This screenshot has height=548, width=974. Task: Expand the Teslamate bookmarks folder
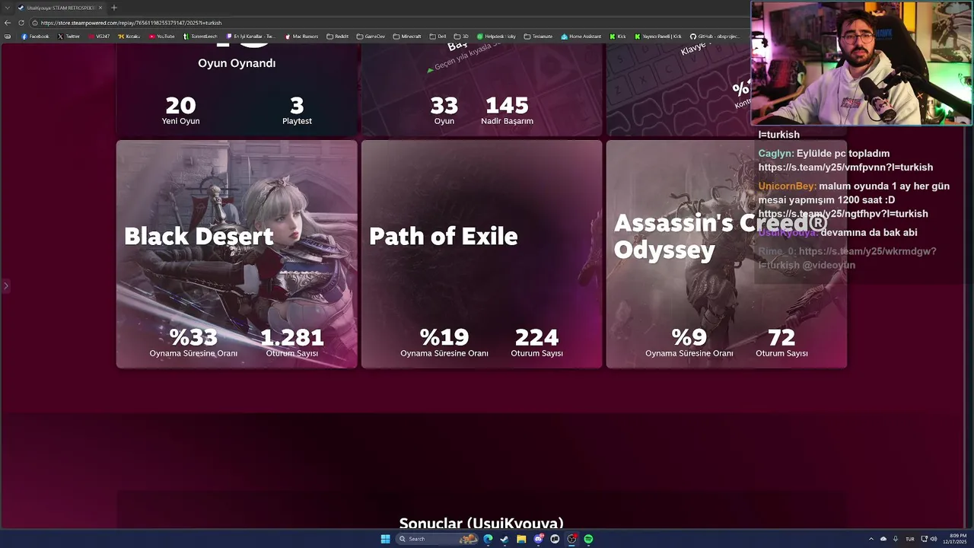click(x=538, y=37)
